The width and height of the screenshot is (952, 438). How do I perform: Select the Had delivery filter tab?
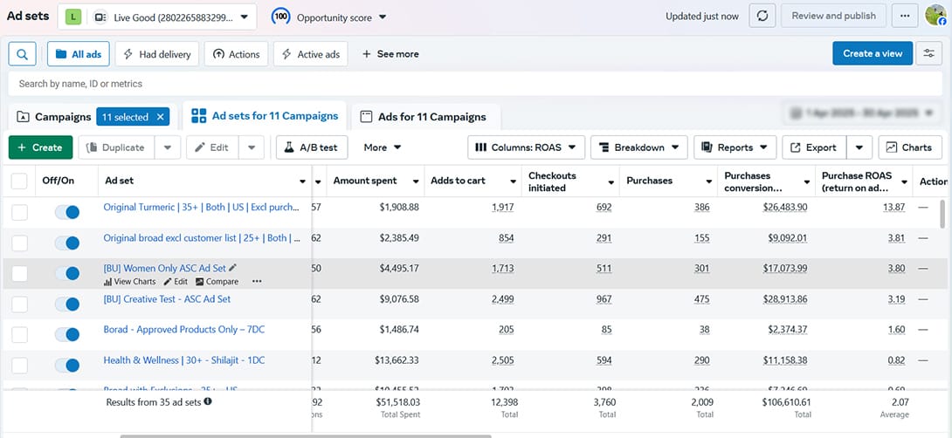(157, 54)
